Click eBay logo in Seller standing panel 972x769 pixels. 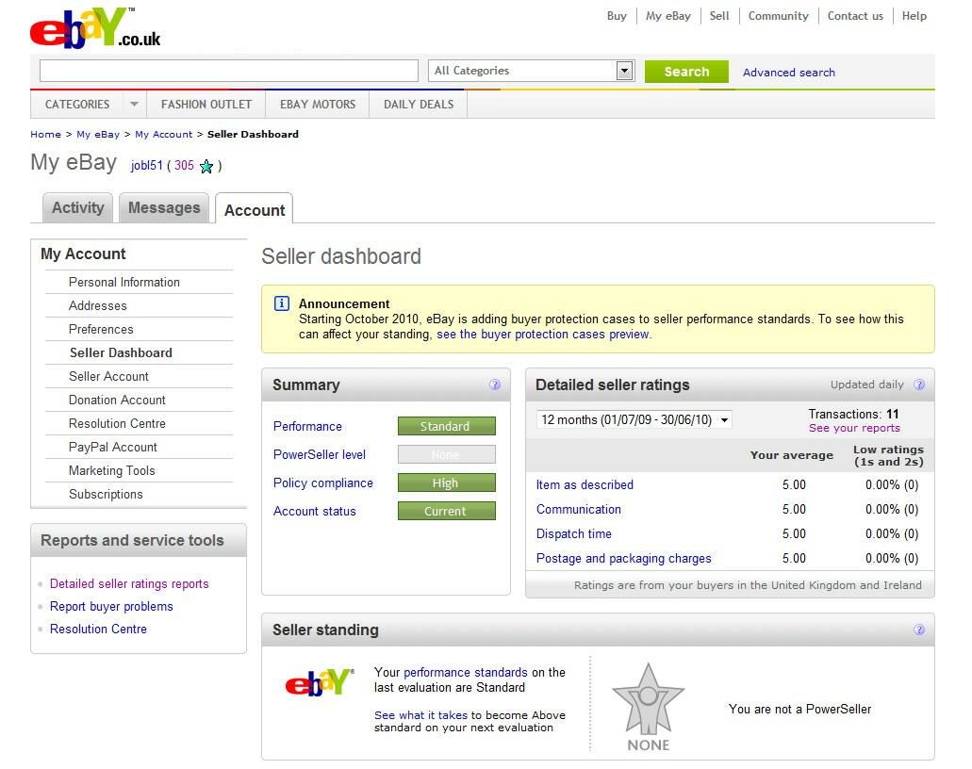[320, 683]
